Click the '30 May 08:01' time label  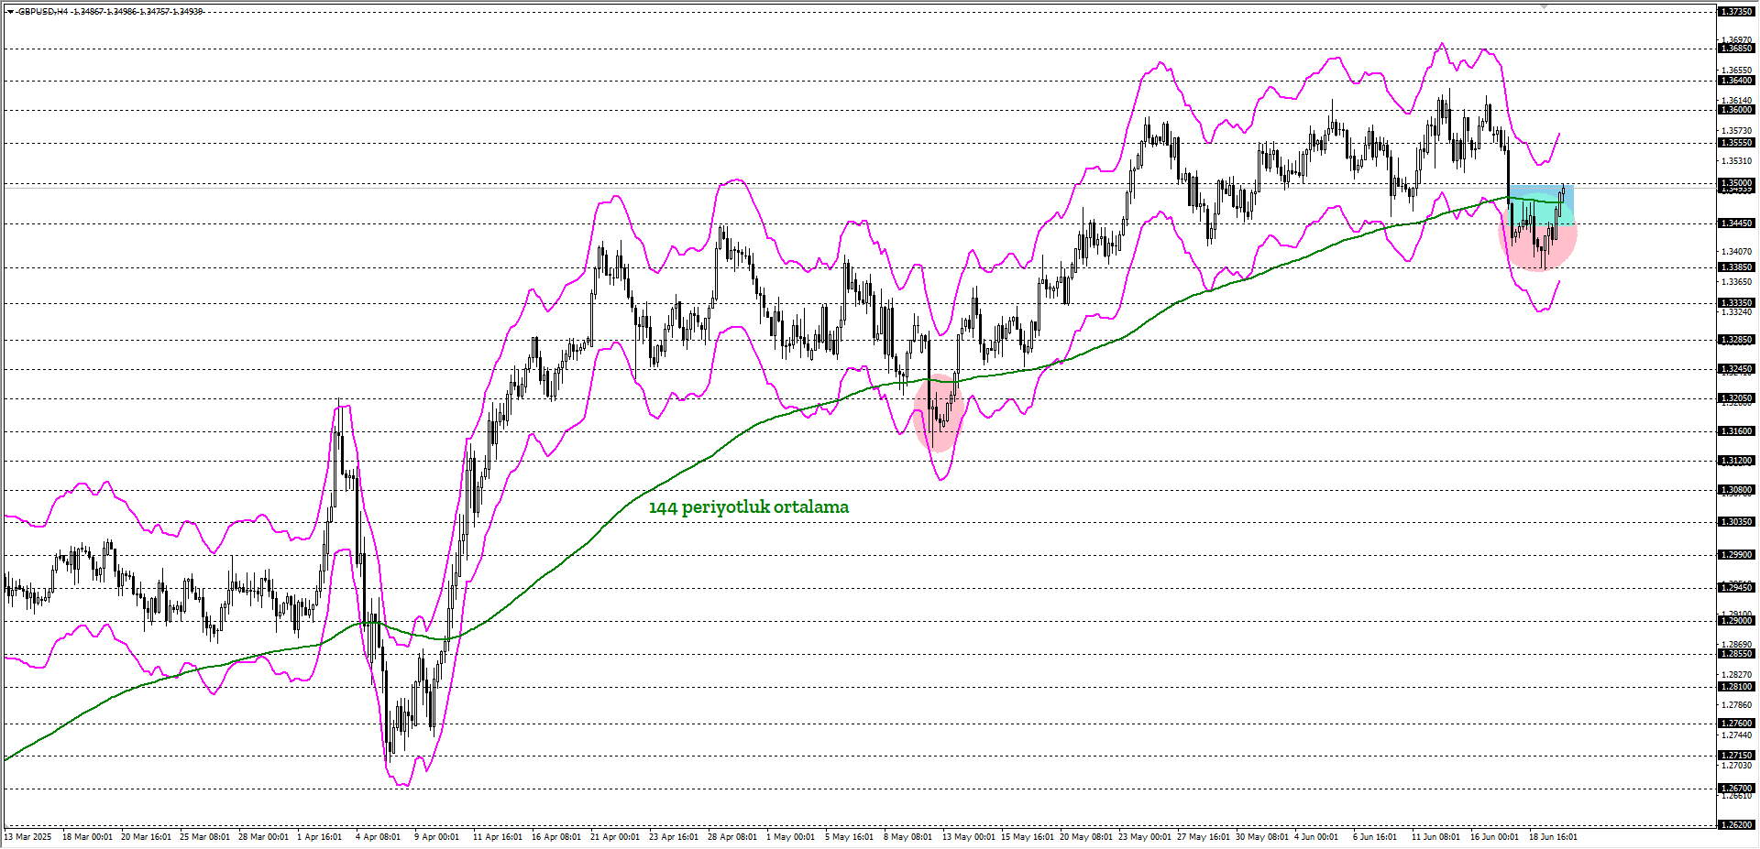click(1261, 837)
